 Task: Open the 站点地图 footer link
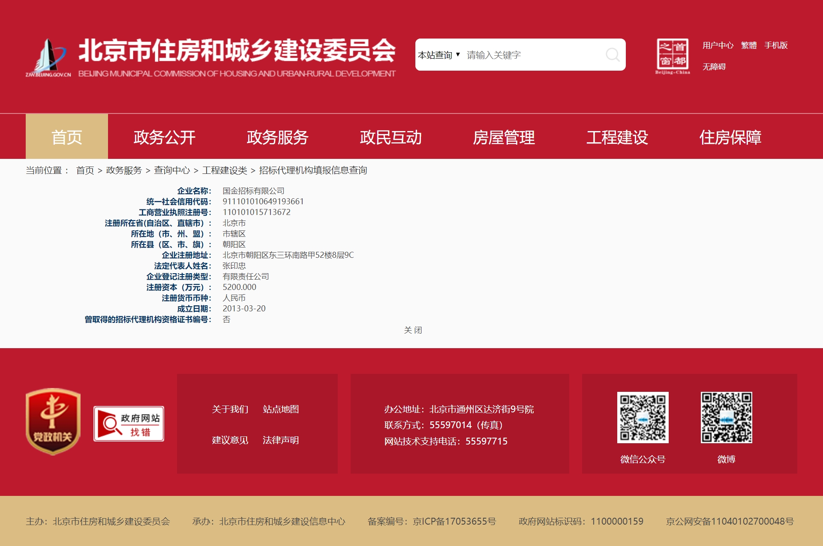281,409
